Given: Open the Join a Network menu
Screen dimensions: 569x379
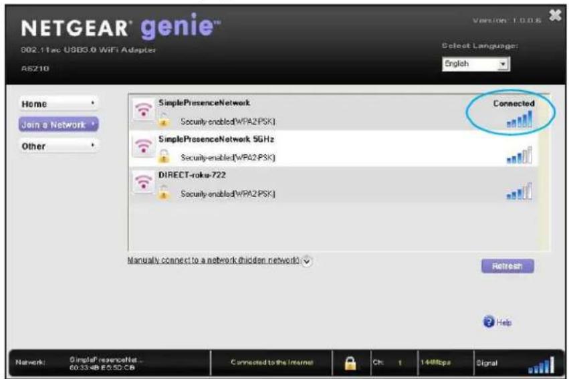Looking at the screenshot, I should tap(58, 124).
